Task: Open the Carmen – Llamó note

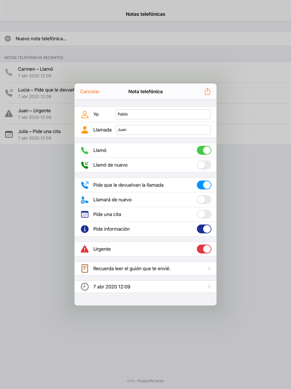Action: 145,72
